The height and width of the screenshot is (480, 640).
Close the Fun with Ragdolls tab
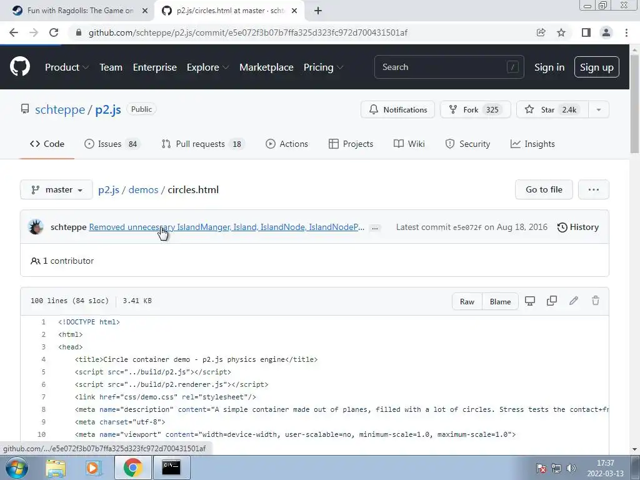pos(145,11)
